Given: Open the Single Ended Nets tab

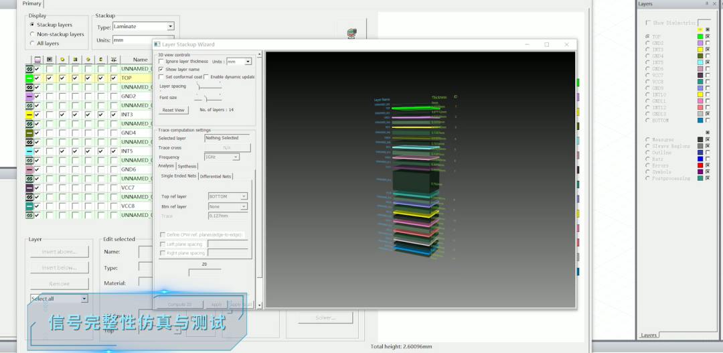Looking at the screenshot, I should pyautogui.click(x=179, y=175).
